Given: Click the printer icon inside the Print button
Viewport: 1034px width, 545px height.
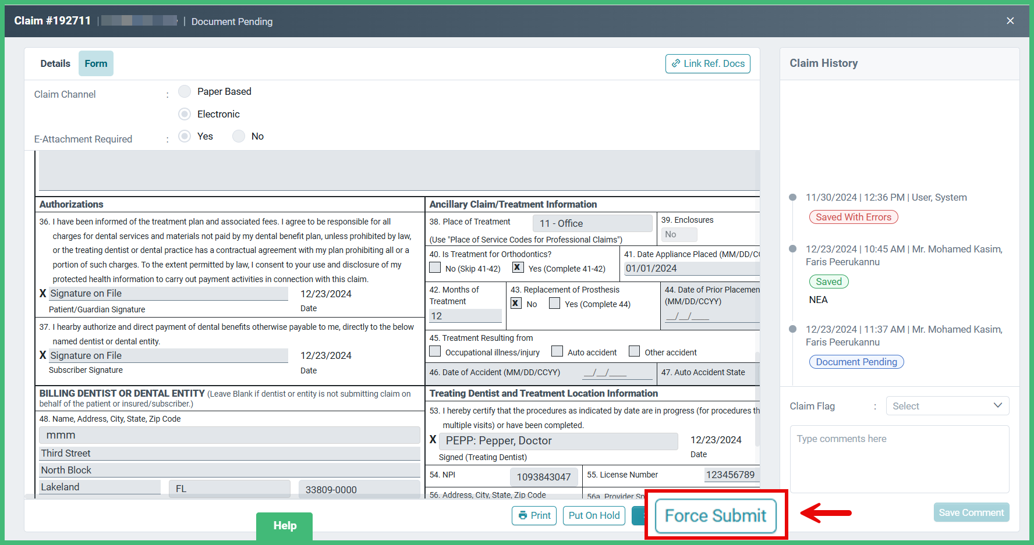Looking at the screenshot, I should click(523, 515).
